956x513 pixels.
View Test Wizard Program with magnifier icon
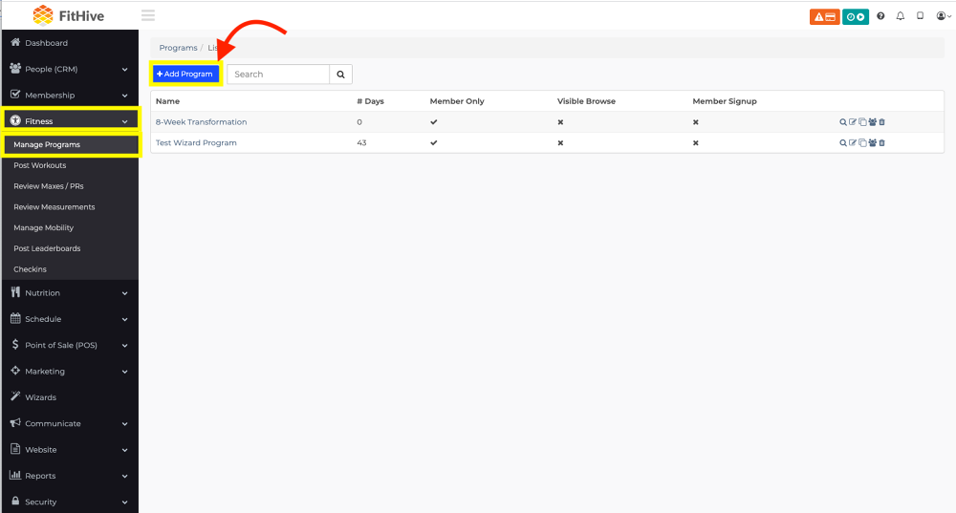click(x=843, y=142)
